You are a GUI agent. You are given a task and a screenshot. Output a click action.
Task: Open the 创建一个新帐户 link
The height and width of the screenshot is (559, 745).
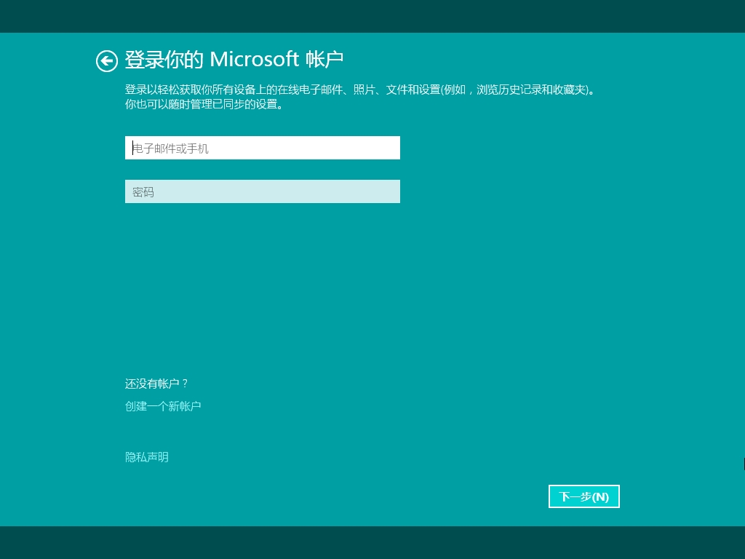163,406
